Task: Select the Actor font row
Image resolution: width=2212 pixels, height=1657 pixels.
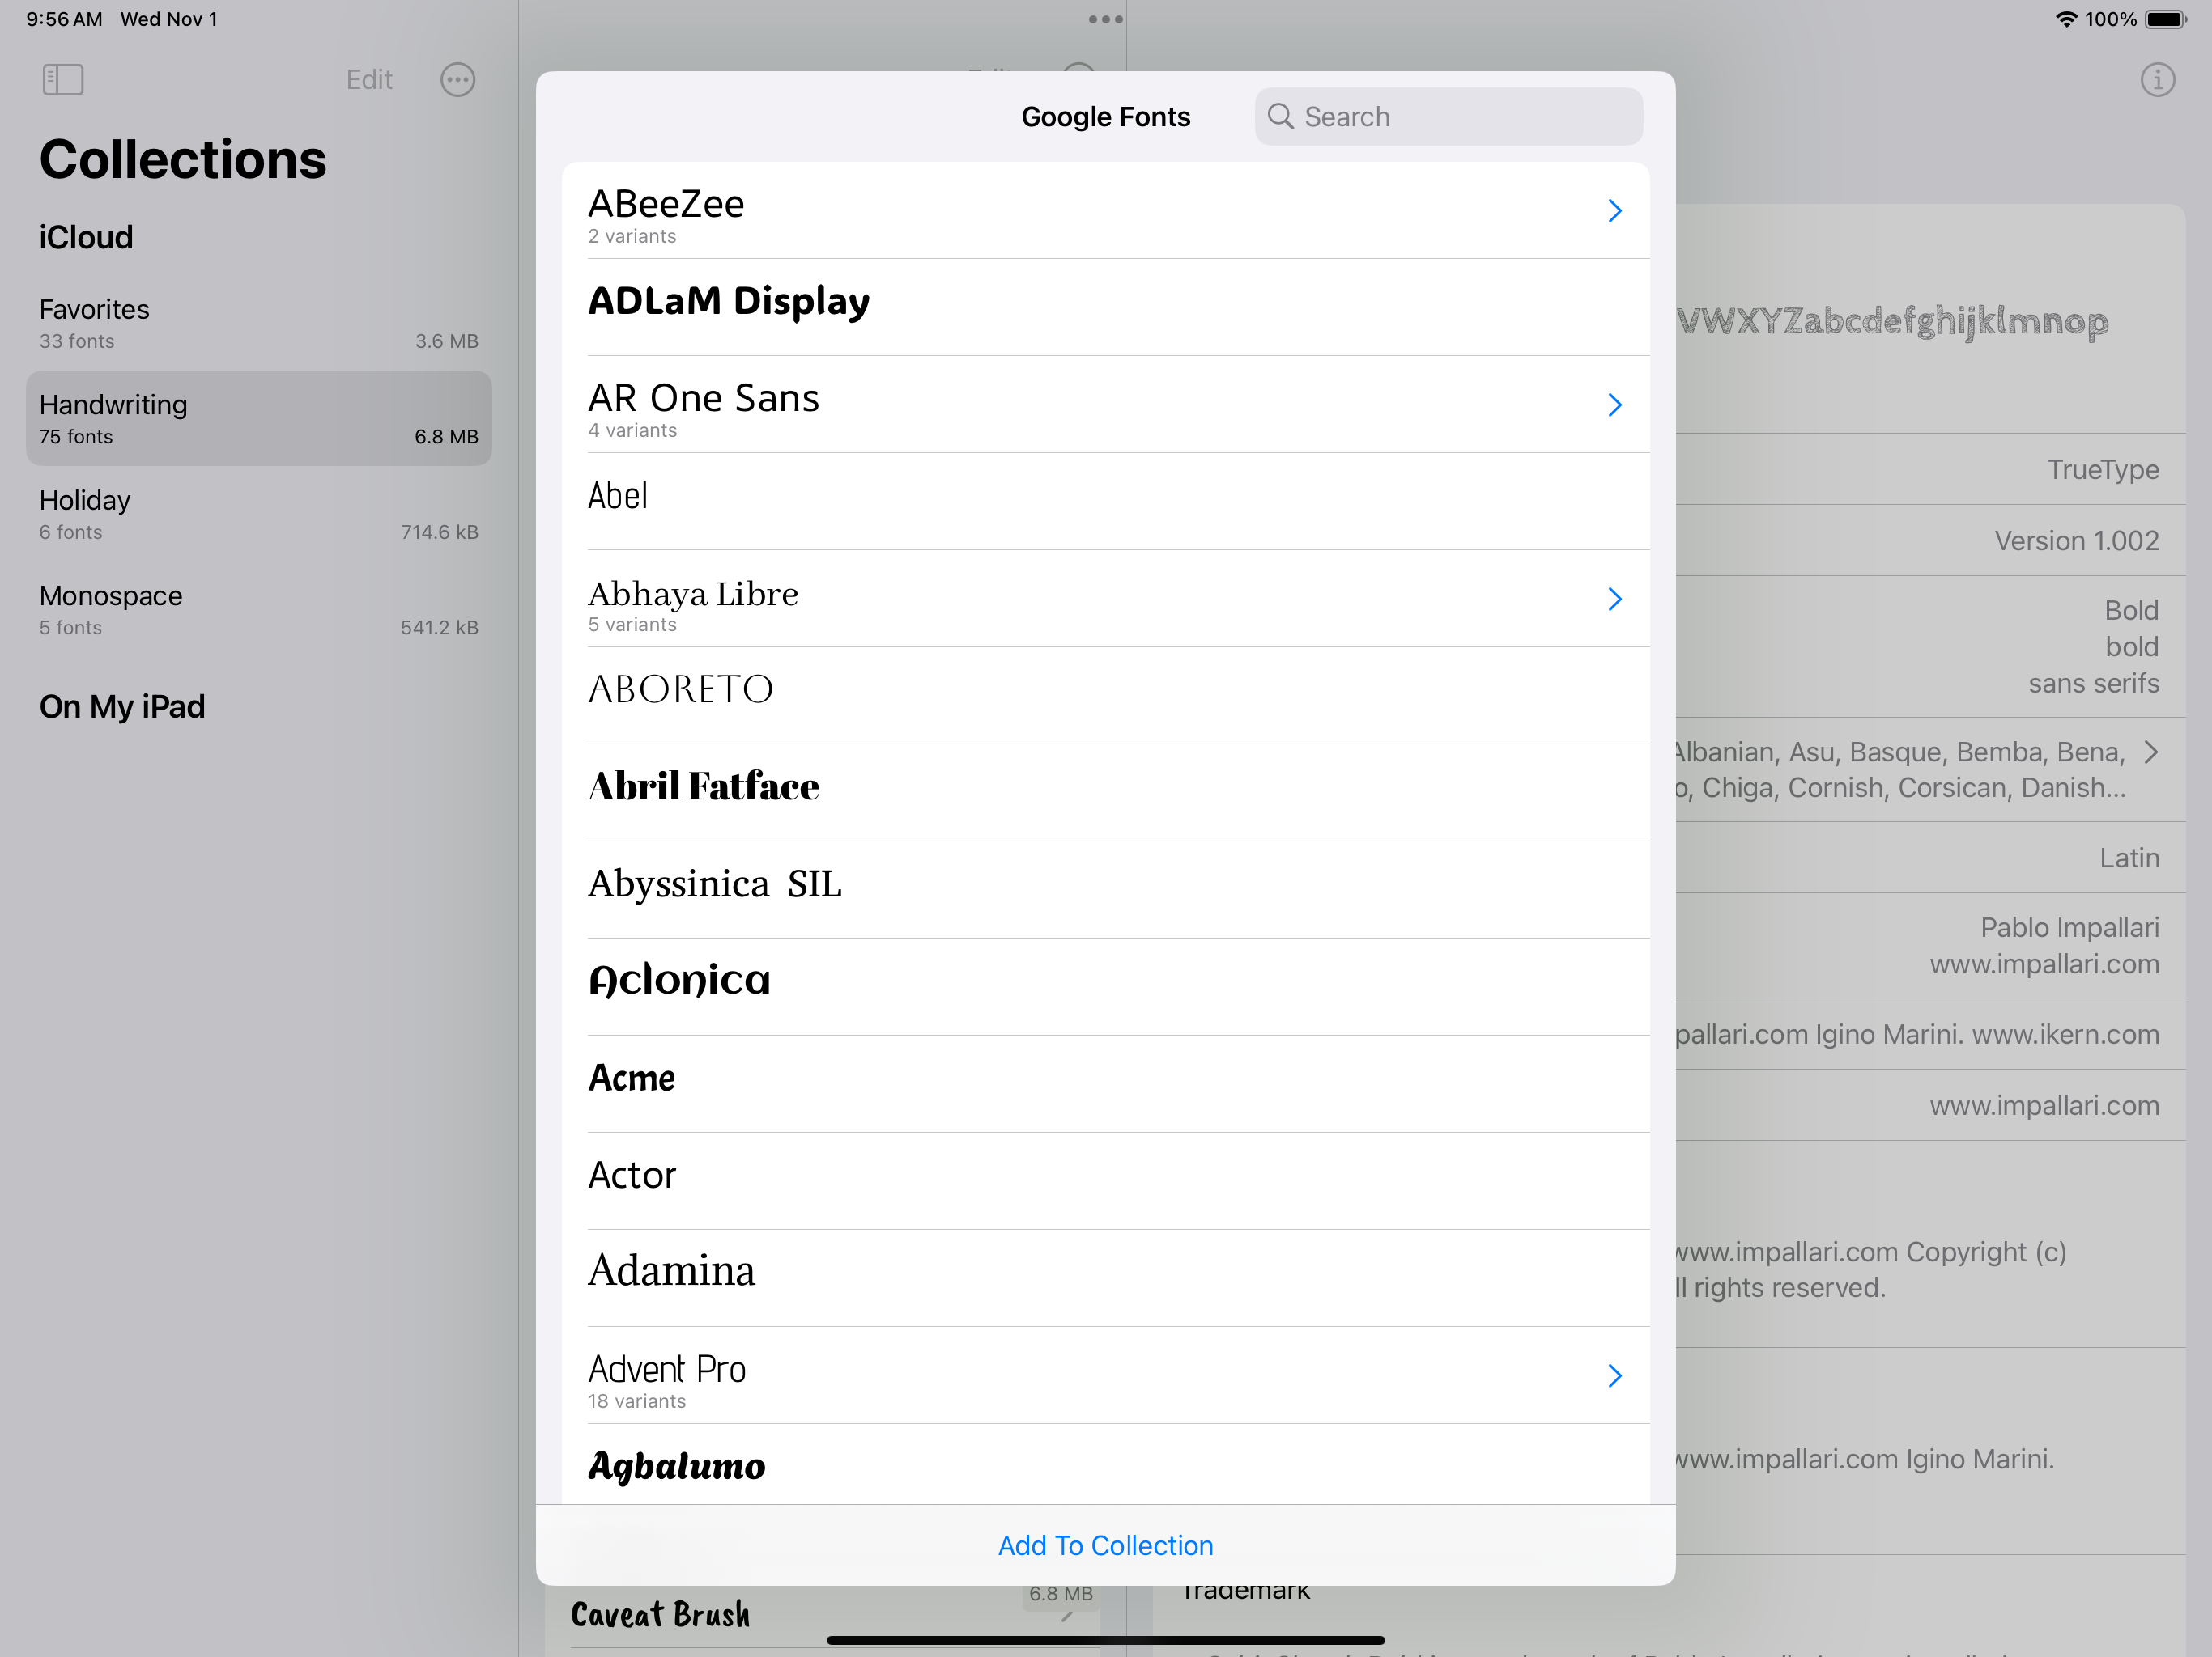Action: point(1105,1180)
